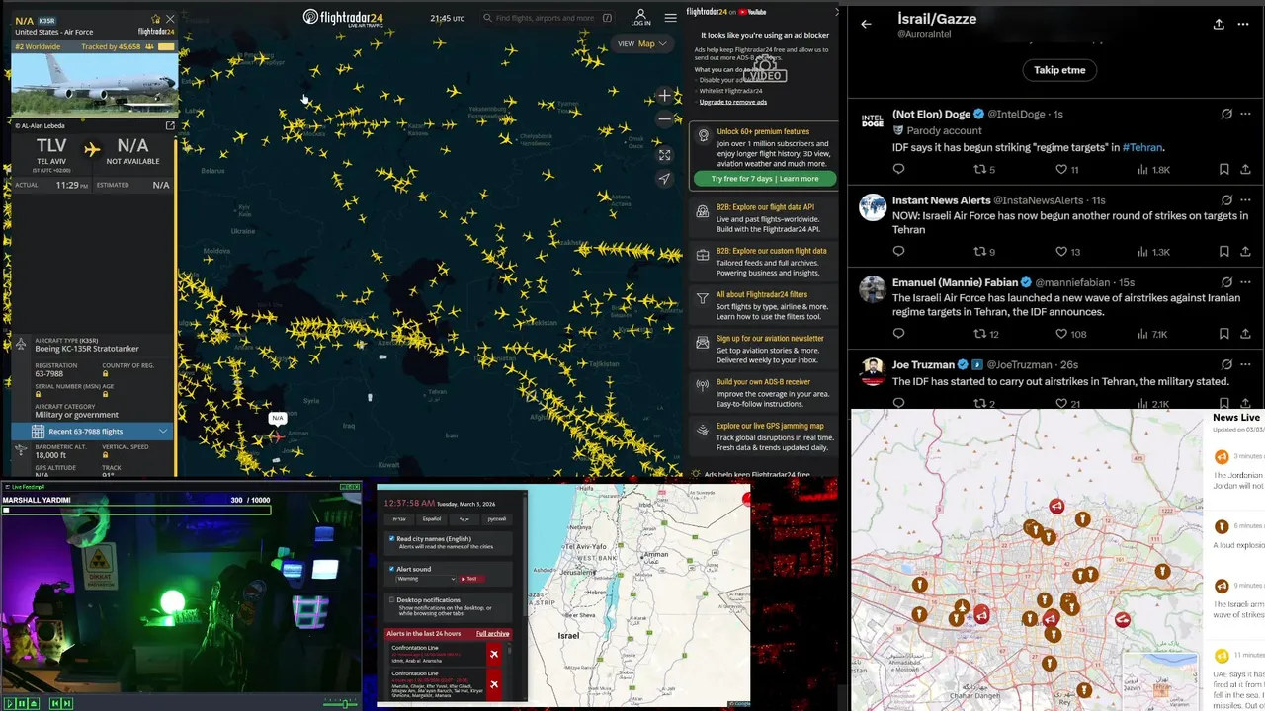
Task: Center map on my location arrow
Action: click(665, 179)
